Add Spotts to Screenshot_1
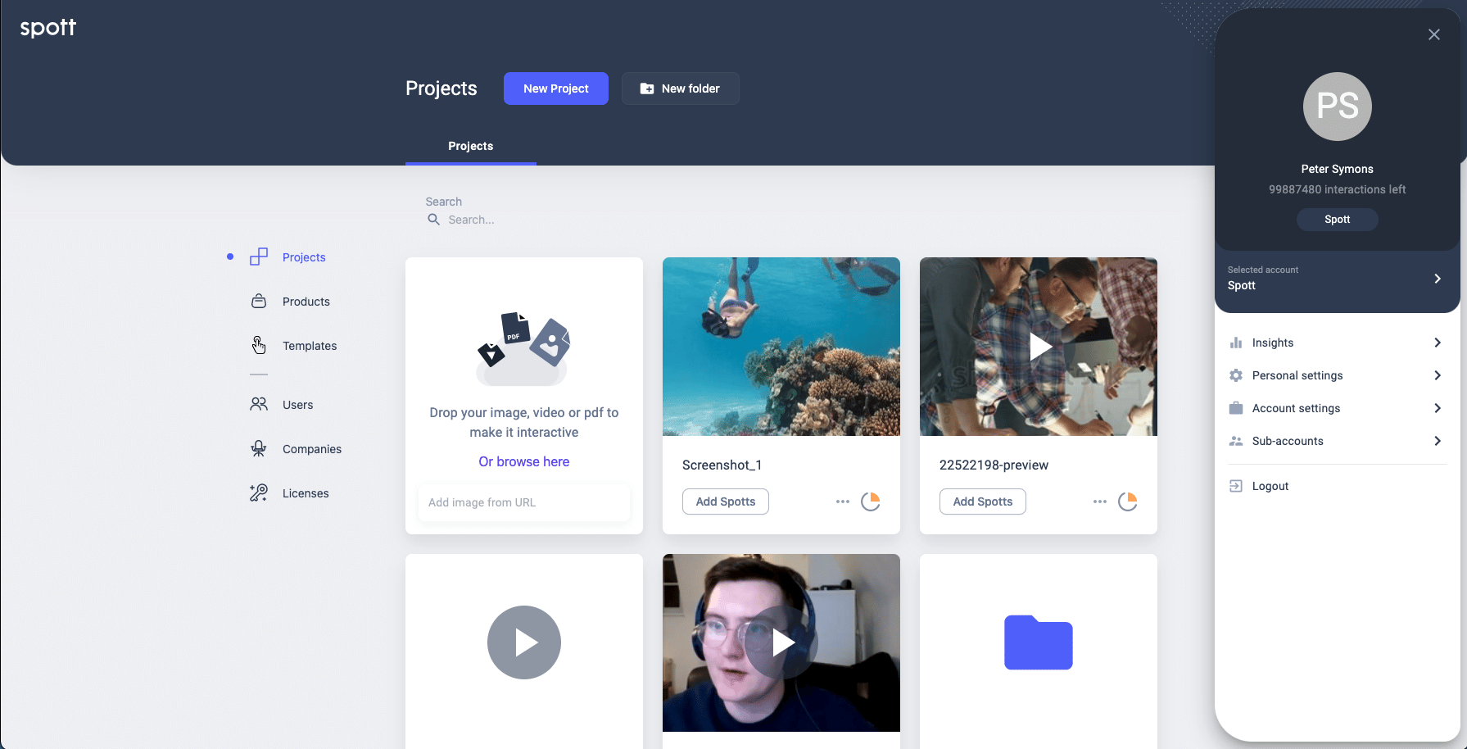1467x749 pixels. pyautogui.click(x=726, y=502)
